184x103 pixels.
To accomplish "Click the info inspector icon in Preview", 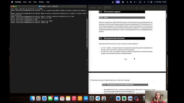I will [123, 8].
